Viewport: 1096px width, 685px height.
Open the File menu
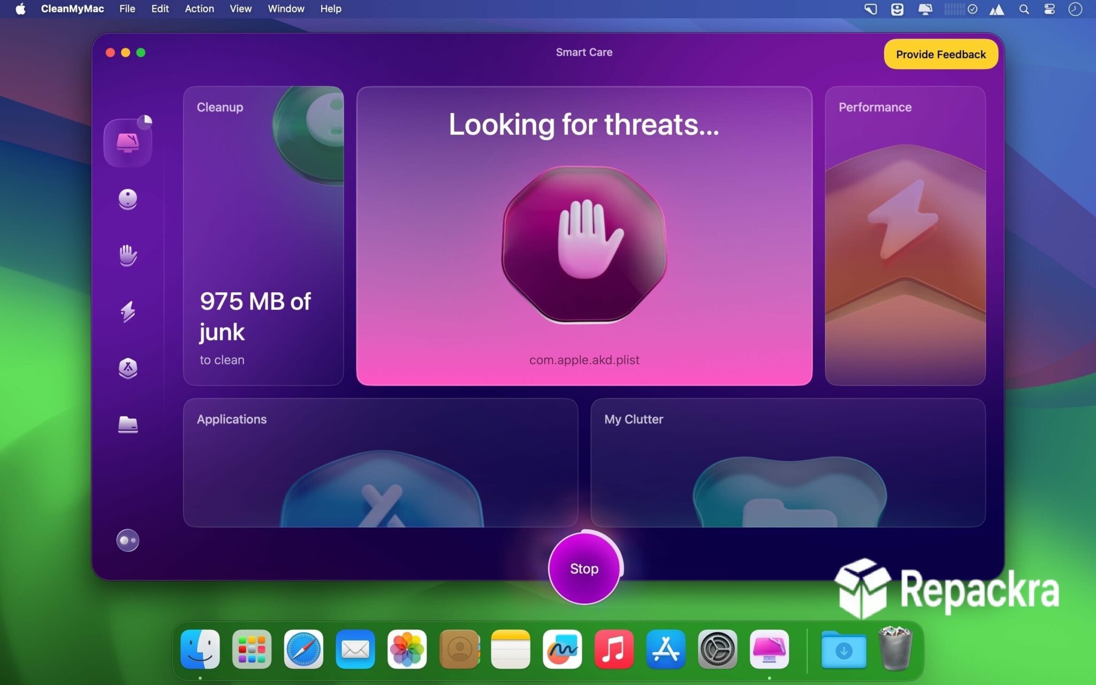click(127, 9)
